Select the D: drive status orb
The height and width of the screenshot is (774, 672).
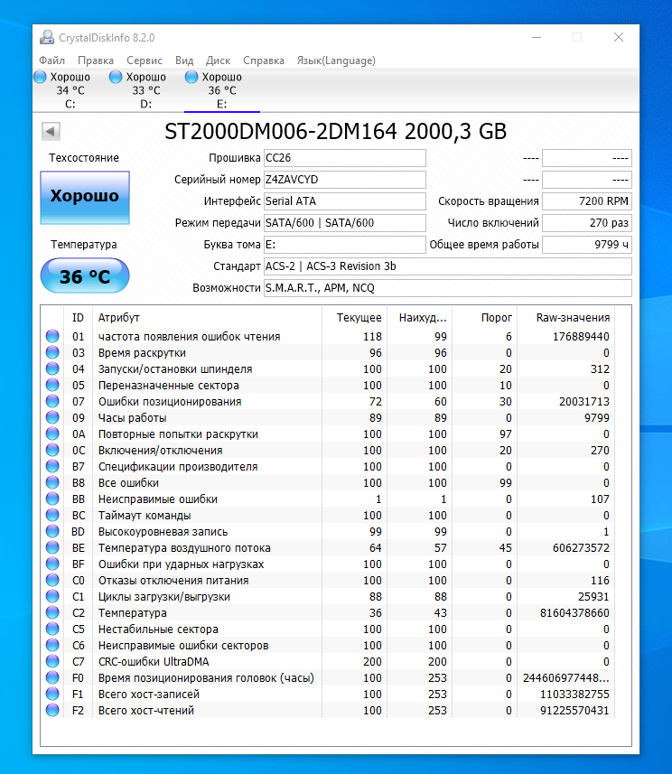[x=116, y=77]
